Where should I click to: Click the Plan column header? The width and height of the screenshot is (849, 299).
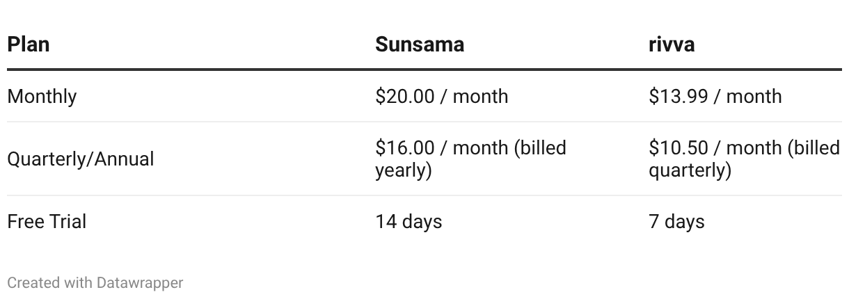tap(29, 45)
